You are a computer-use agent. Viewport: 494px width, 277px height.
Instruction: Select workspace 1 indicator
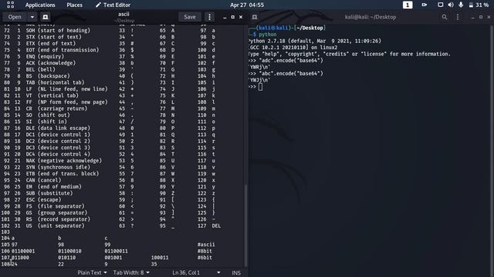408,5
